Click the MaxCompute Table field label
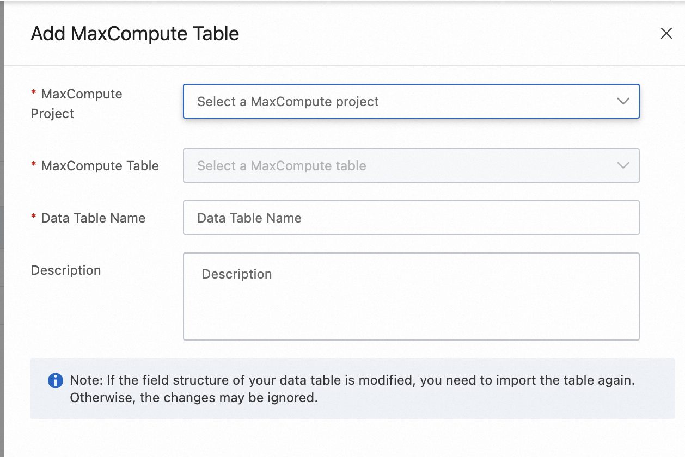Image resolution: width=685 pixels, height=457 pixels. (100, 166)
